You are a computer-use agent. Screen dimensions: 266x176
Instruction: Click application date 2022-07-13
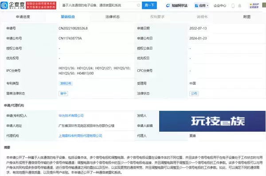click(x=198, y=28)
